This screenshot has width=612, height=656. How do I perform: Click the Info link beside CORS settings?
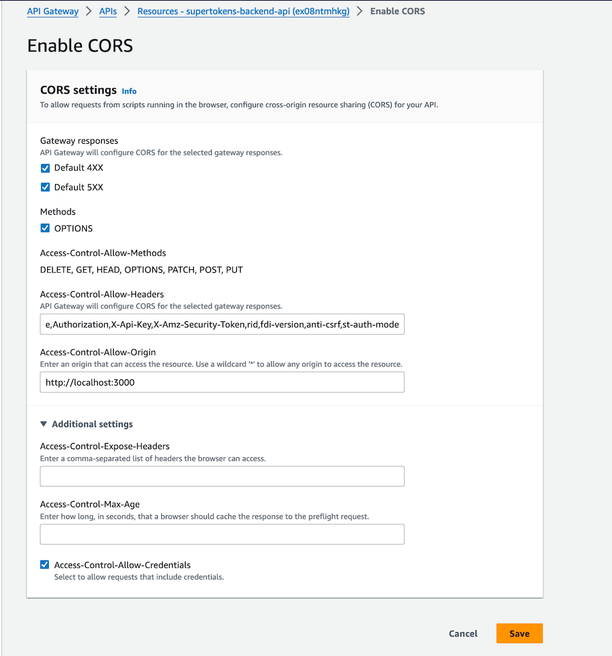point(129,91)
